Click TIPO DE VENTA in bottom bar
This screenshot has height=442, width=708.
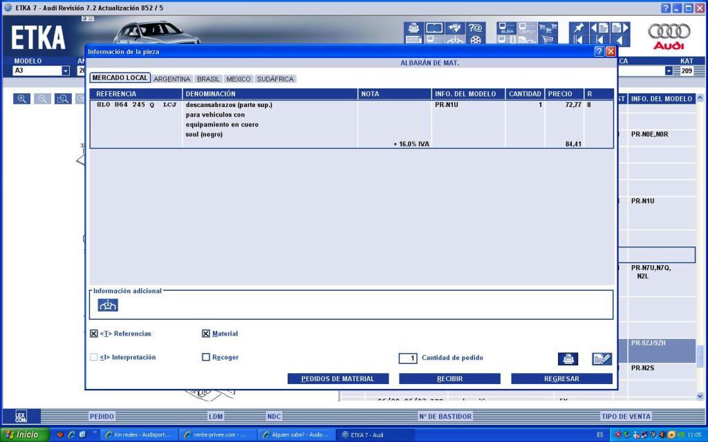(x=626, y=416)
